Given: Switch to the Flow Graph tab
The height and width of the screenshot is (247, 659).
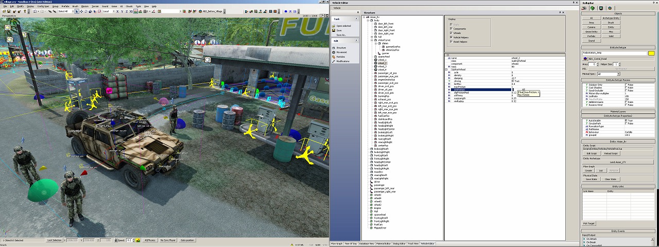Looking at the screenshot, I should [x=336, y=243].
